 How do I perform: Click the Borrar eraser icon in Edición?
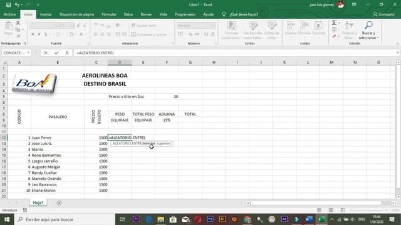(x=334, y=36)
